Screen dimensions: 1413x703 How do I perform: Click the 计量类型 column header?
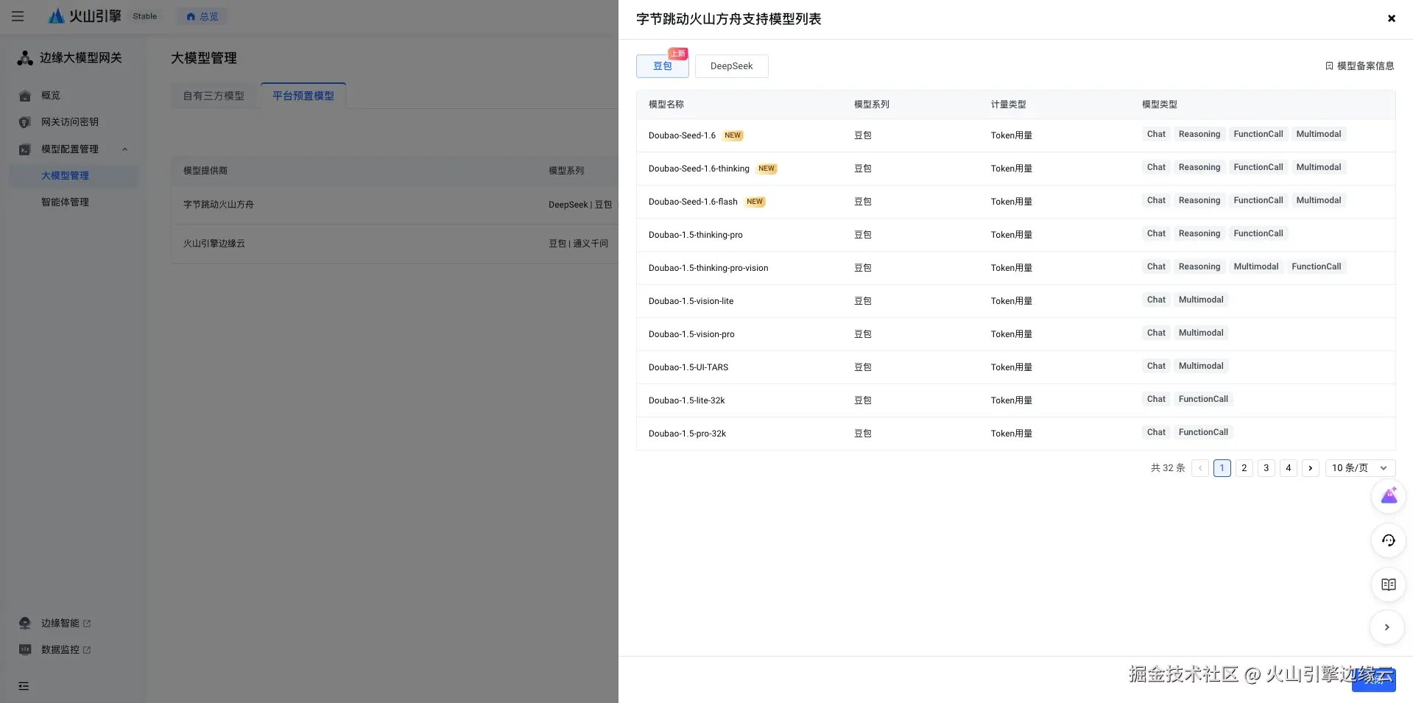[x=1009, y=105]
